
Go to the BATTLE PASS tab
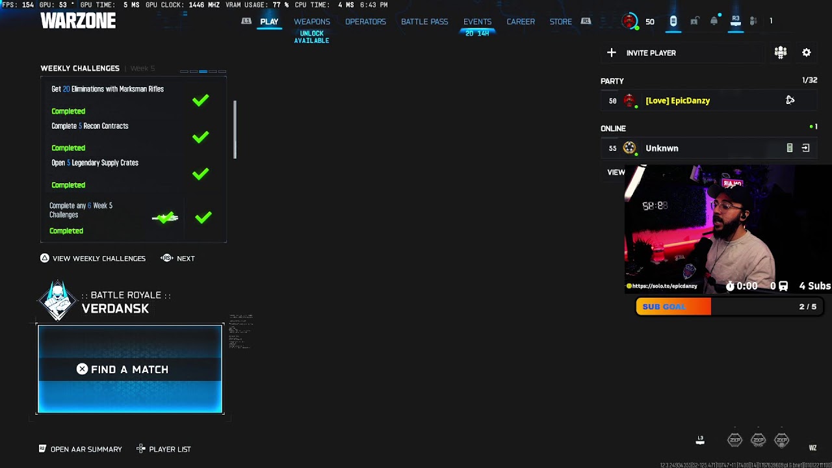424,21
